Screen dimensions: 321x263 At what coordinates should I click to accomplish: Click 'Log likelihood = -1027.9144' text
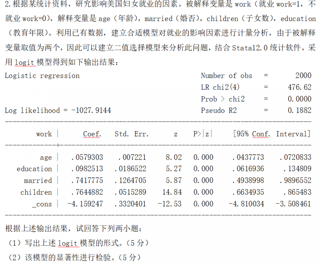58,110
